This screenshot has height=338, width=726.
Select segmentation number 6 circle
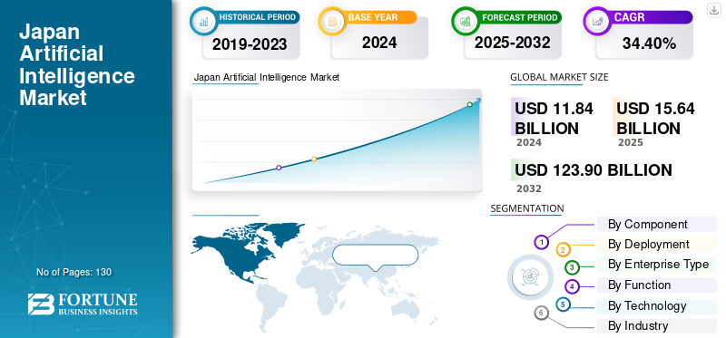click(541, 314)
